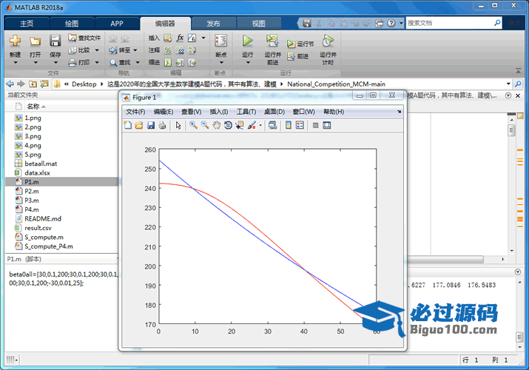Toggle Zoom In tool in Figure 1 toolbar
529x370 pixels.
[193, 126]
